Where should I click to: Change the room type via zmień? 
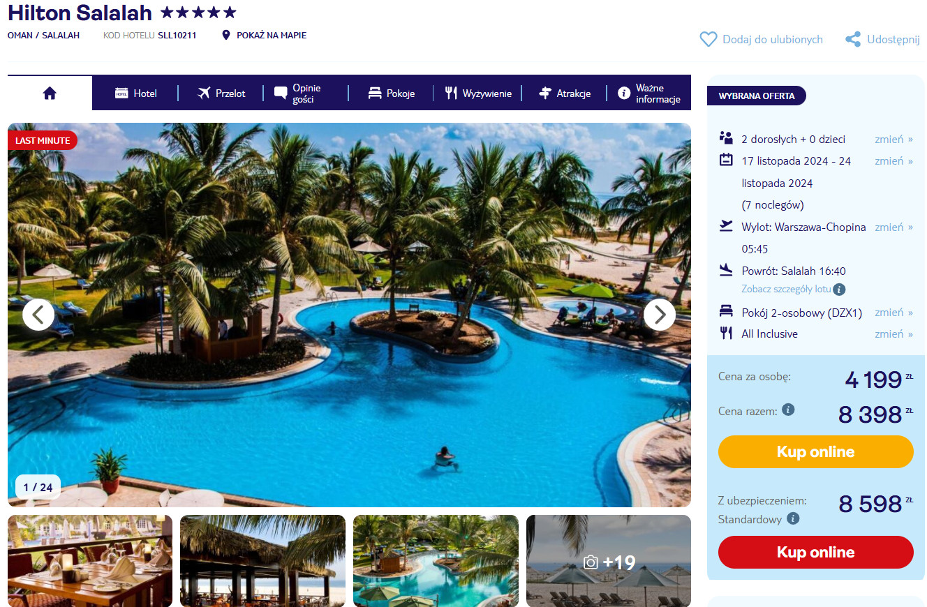tap(893, 312)
